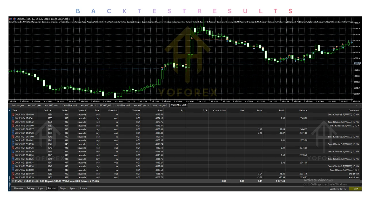Sort by the Symbol column header
Screen dimensions: 368x207
82,110
